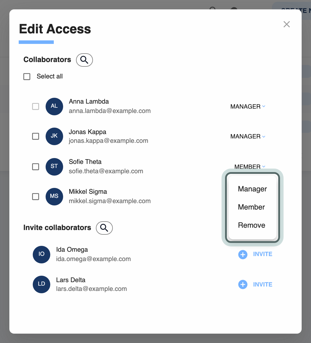The height and width of the screenshot is (343, 311).
Task: Close the Edit Access dialog
Action: tap(286, 24)
